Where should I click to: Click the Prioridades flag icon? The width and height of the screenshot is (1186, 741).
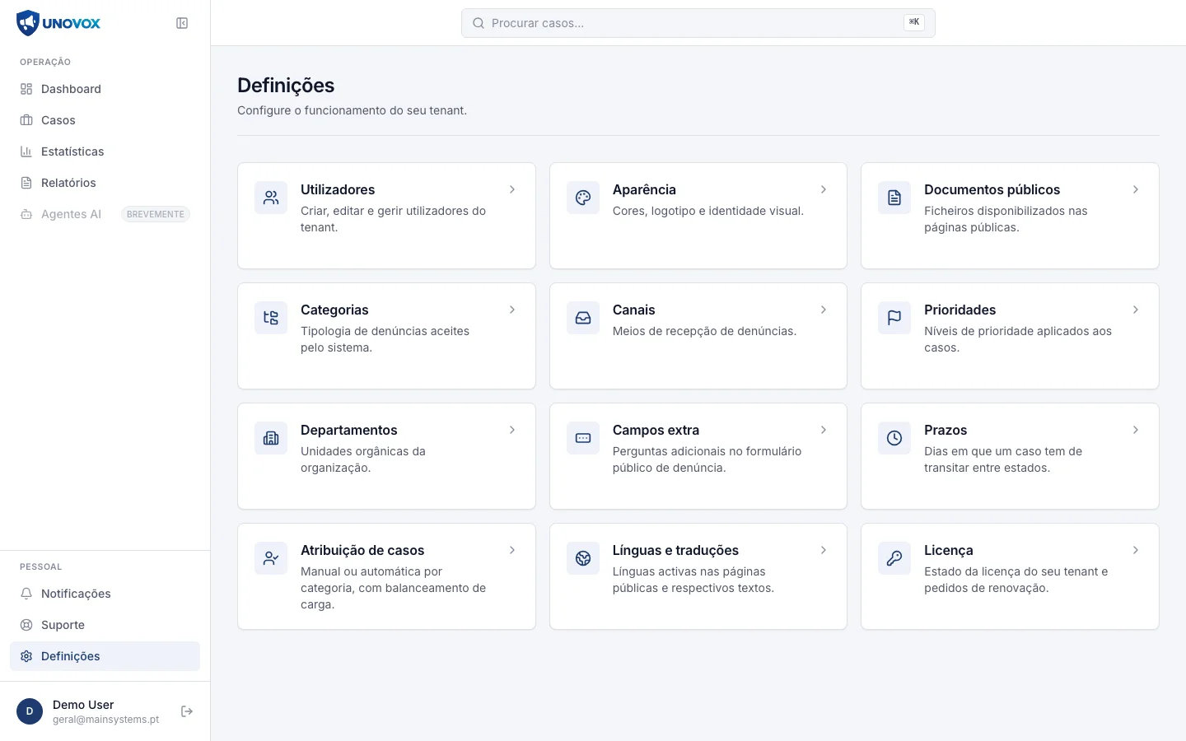click(x=894, y=318)
